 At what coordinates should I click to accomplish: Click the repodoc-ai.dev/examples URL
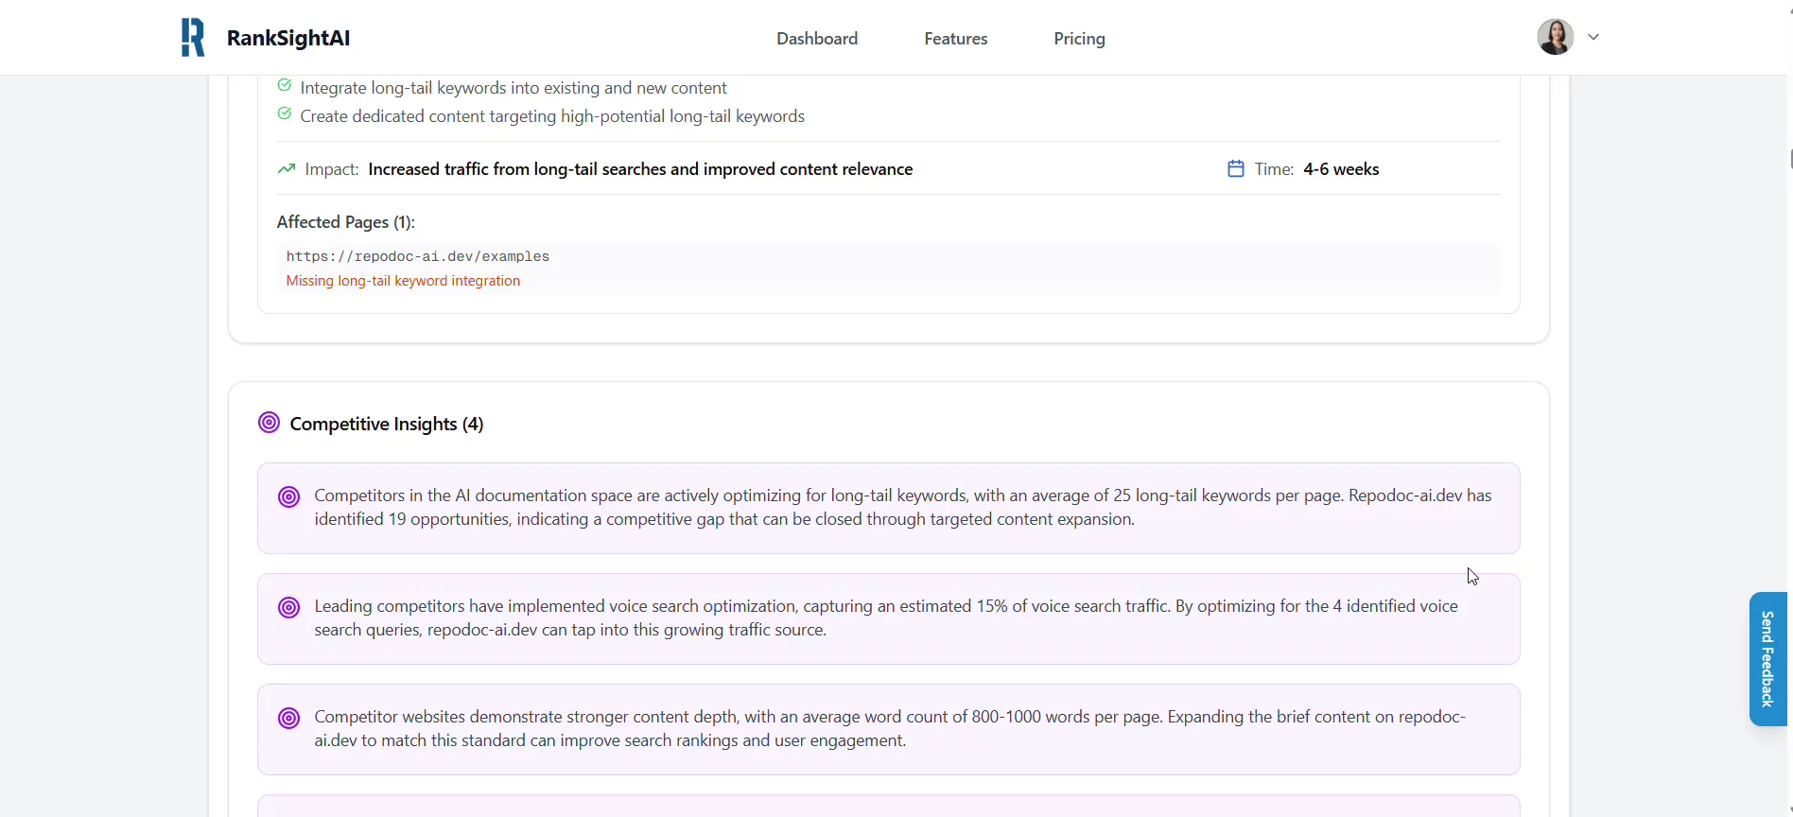417,257
